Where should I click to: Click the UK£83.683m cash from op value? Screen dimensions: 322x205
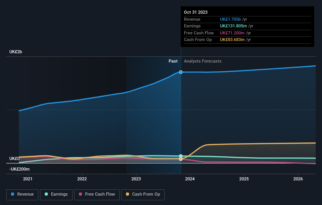[232, 40]
